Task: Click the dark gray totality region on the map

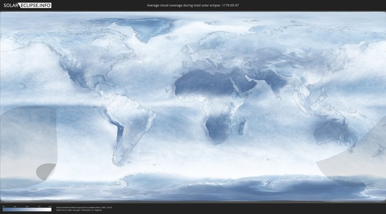Action: 46,171
